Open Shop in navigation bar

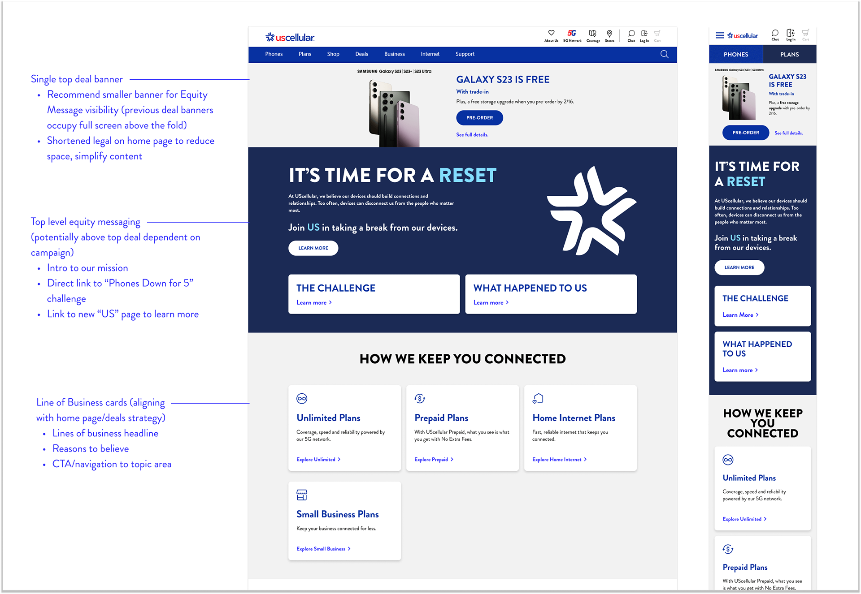333,54
